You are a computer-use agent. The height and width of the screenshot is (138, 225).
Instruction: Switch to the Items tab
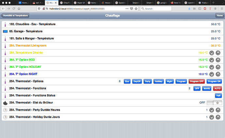[93, 3]
